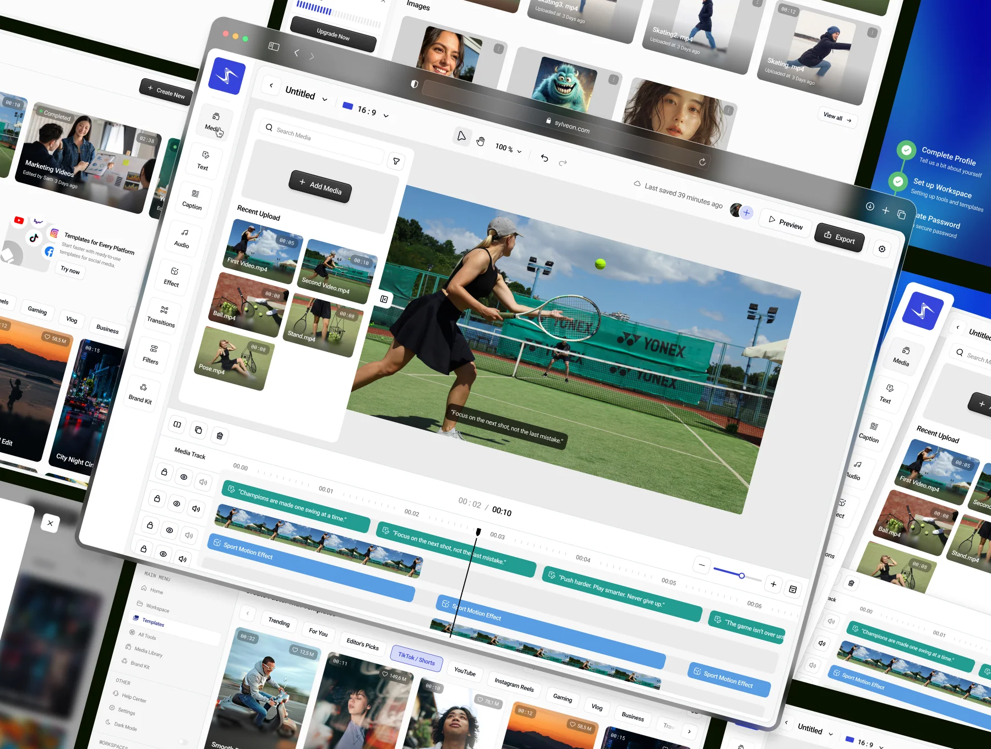This screenshot has width=991, height=749.
Task: Click the Sylveon blue logo in the front editor
Action: [x=227, y=76]
